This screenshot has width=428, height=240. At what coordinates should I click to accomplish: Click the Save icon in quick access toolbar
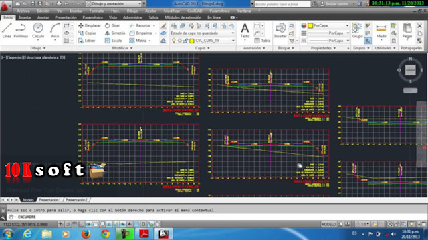tap(33, 4)
